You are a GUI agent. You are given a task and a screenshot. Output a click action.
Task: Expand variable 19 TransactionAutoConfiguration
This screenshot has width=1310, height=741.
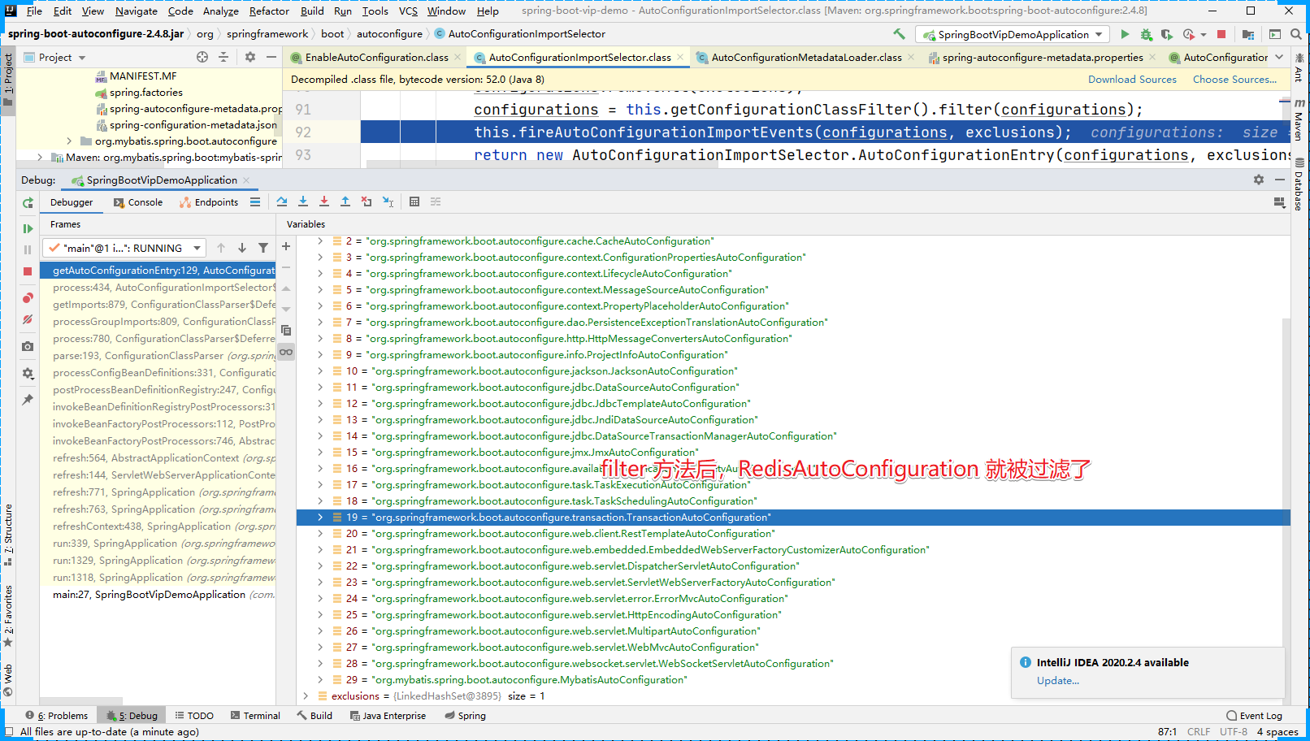(320, 518)
